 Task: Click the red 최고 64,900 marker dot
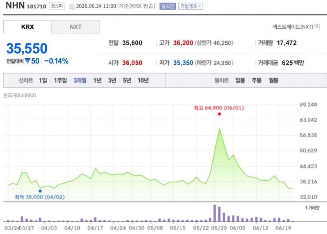[x=219, y=114]
